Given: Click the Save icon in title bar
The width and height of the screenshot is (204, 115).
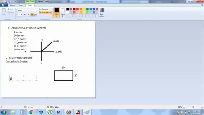Looking at the screenshot, I should pos(6,2).
